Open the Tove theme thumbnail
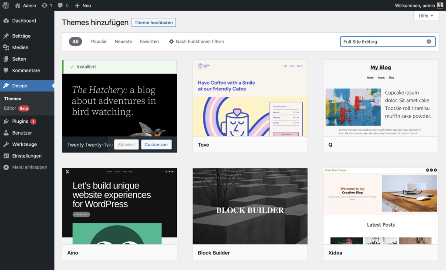Viewport: 446px width, 270px height. point(250,98)
